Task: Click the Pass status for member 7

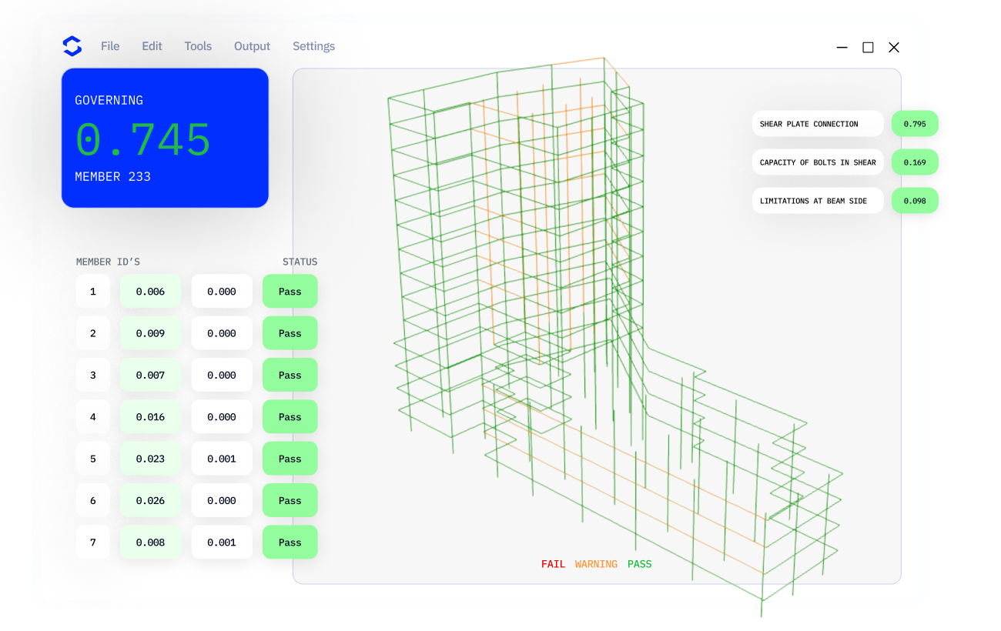Action: tap(290, 543)
